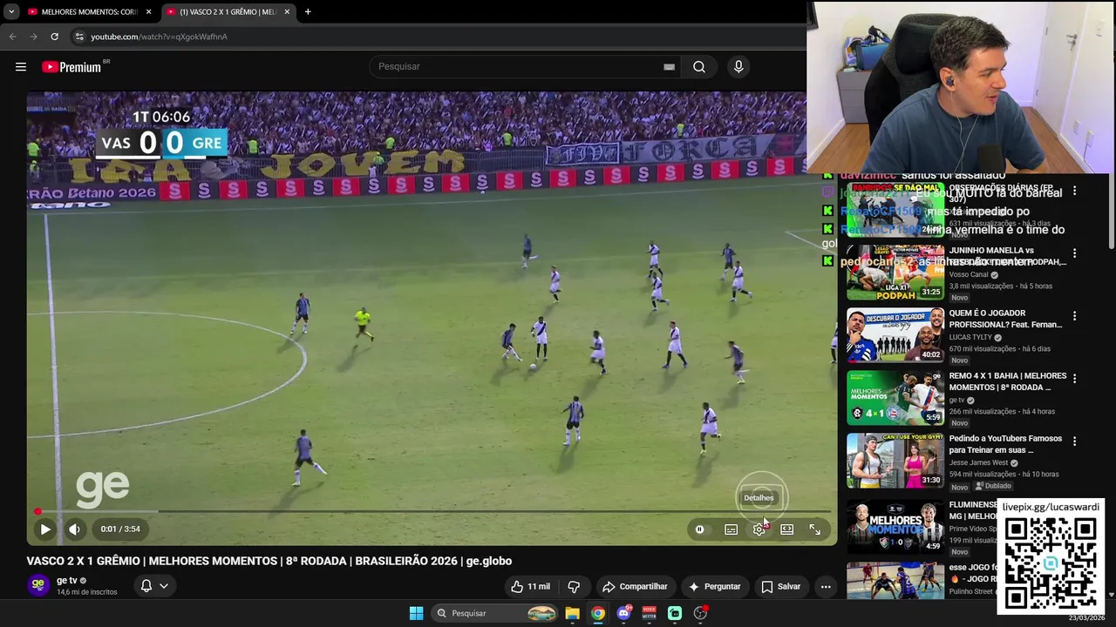Go back in browser history
The image size is (1116, 627).
point(12,37)
